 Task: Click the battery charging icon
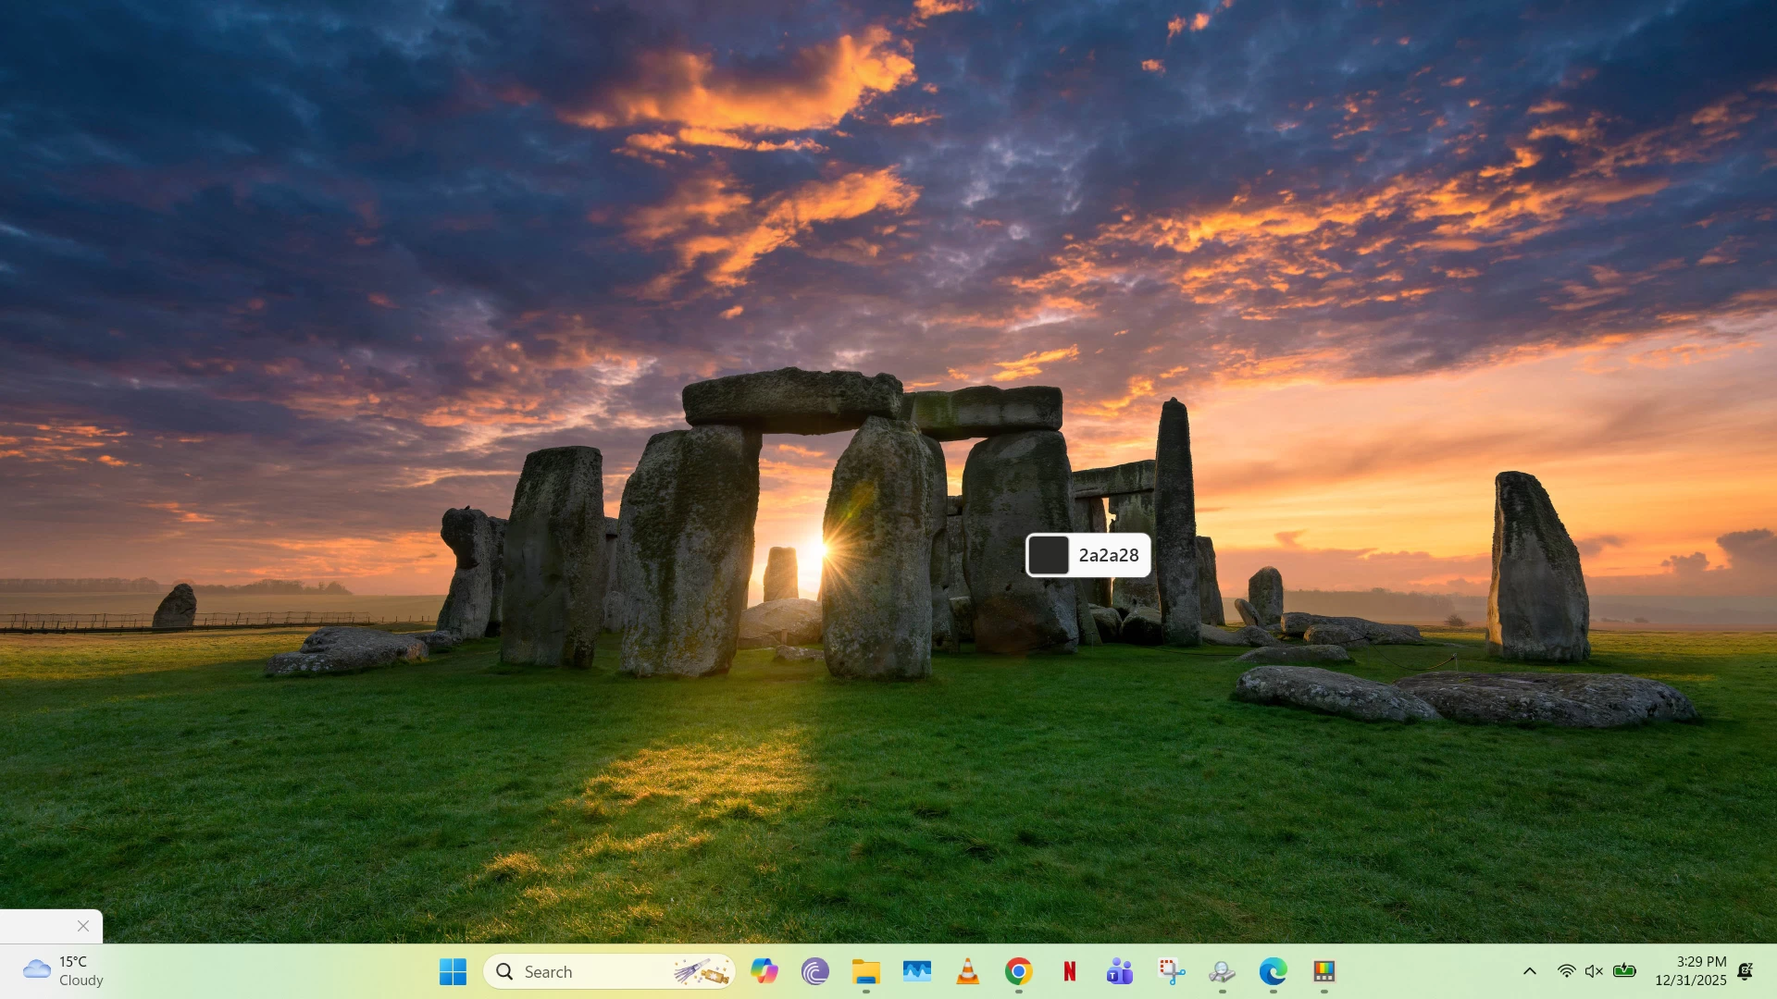tap(1624, 971)
